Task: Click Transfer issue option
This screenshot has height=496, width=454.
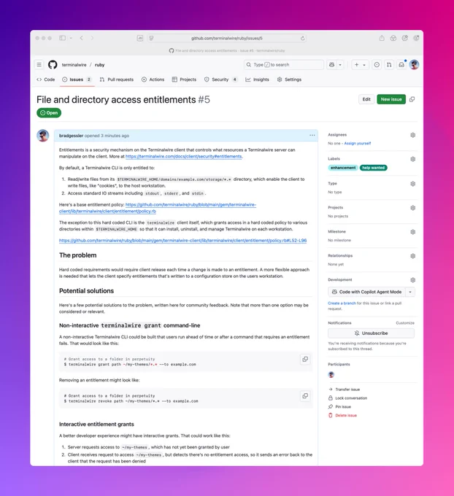Action: (344, 390)
